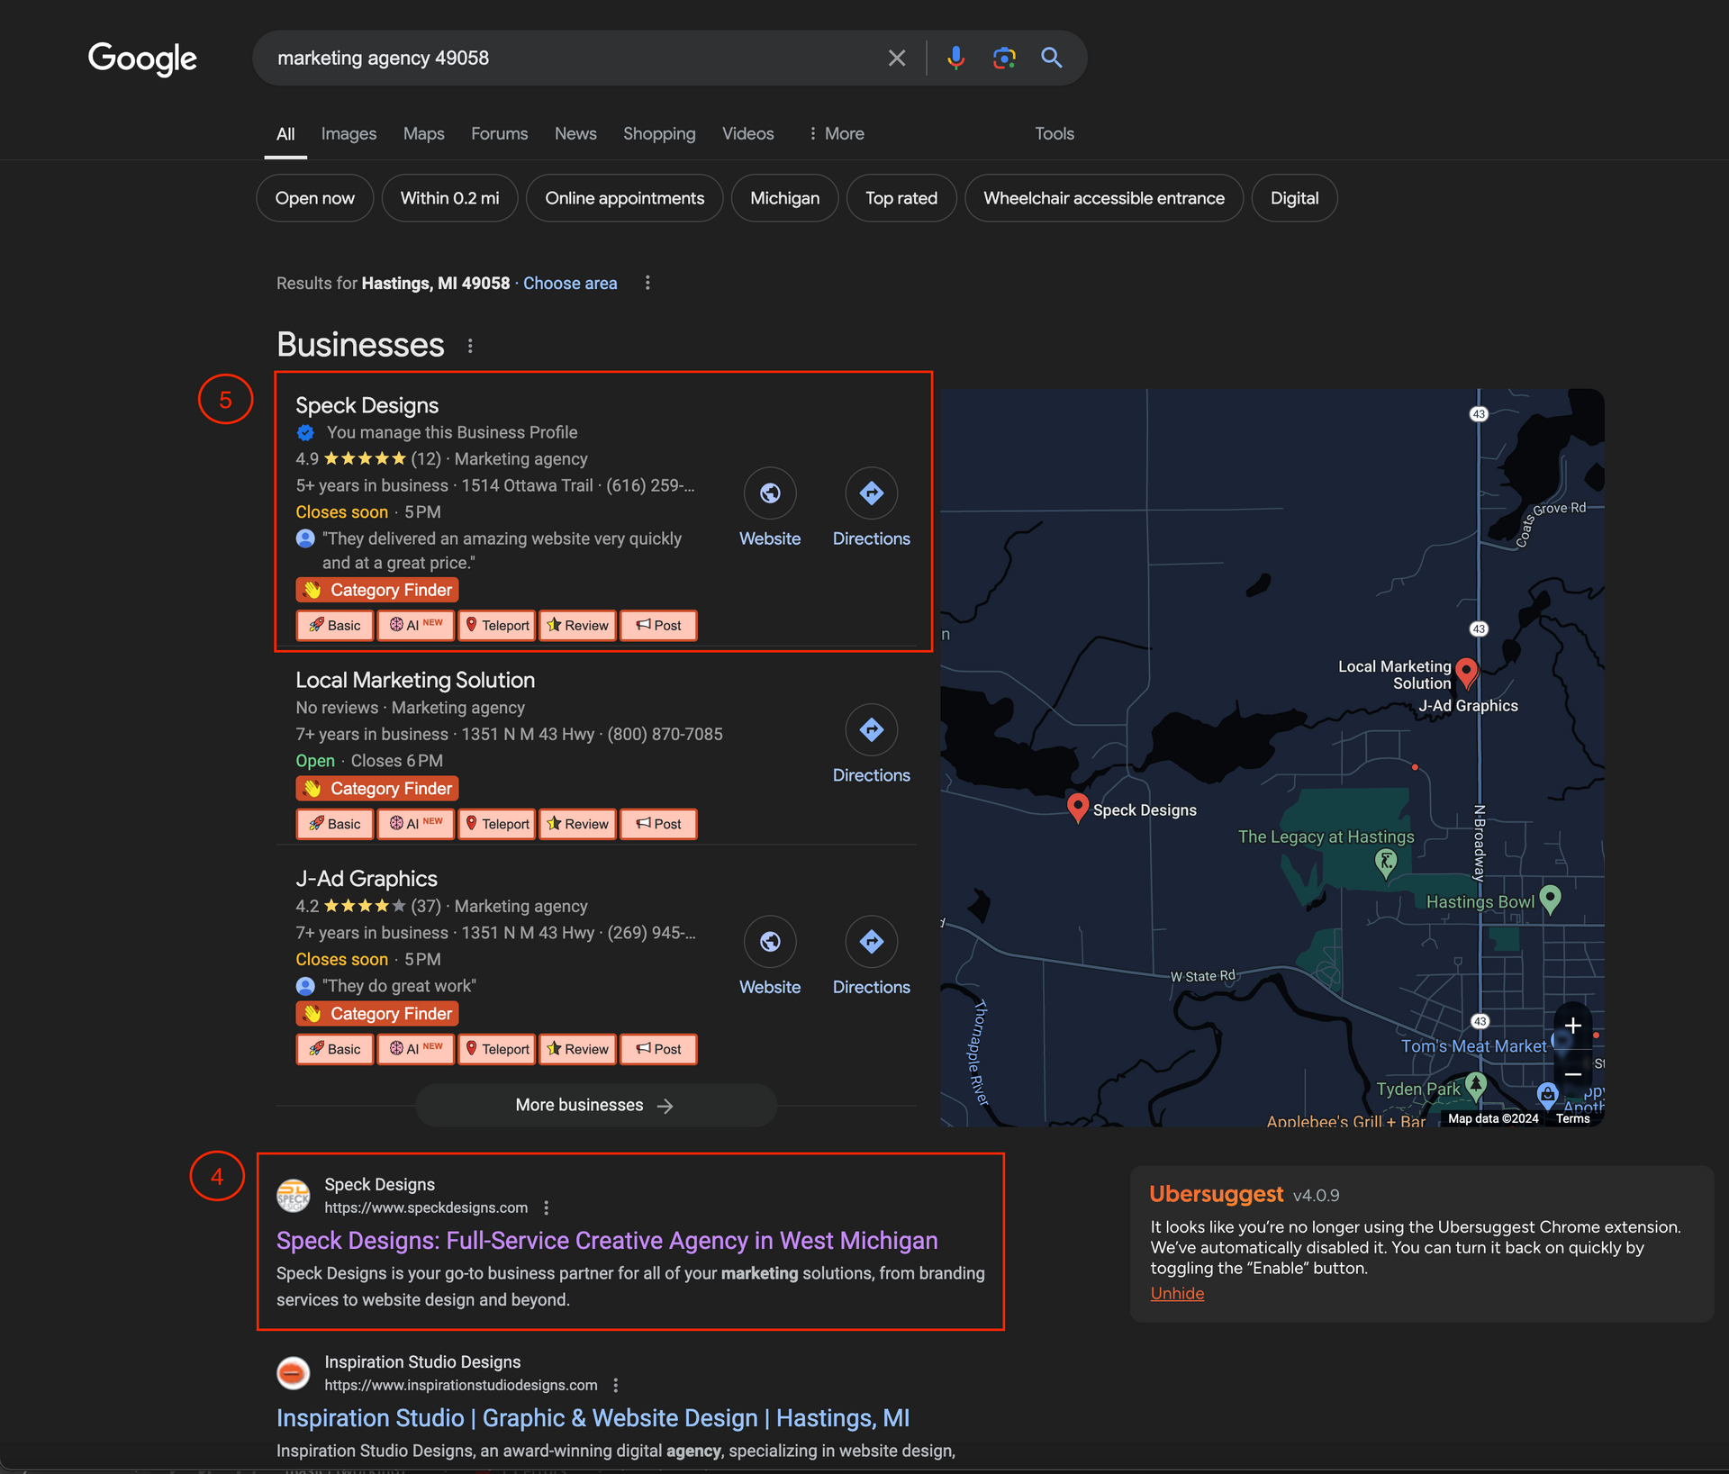1729x1474 pixels.
Task: Go to Google homepage logo
Action: click(x=142, y=59)
